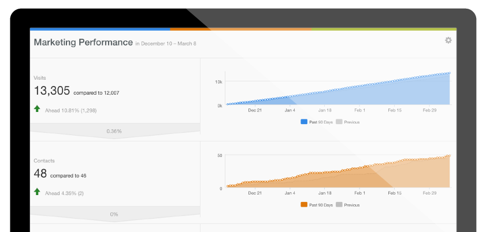This screenshot has height=232, width=486.
Task: Select the blue top tab strip
Action: coord(99,29)
